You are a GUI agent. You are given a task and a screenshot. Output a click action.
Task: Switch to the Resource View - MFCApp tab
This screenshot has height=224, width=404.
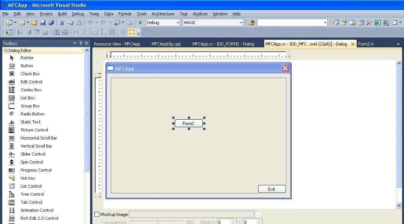(x=117, y=44)
